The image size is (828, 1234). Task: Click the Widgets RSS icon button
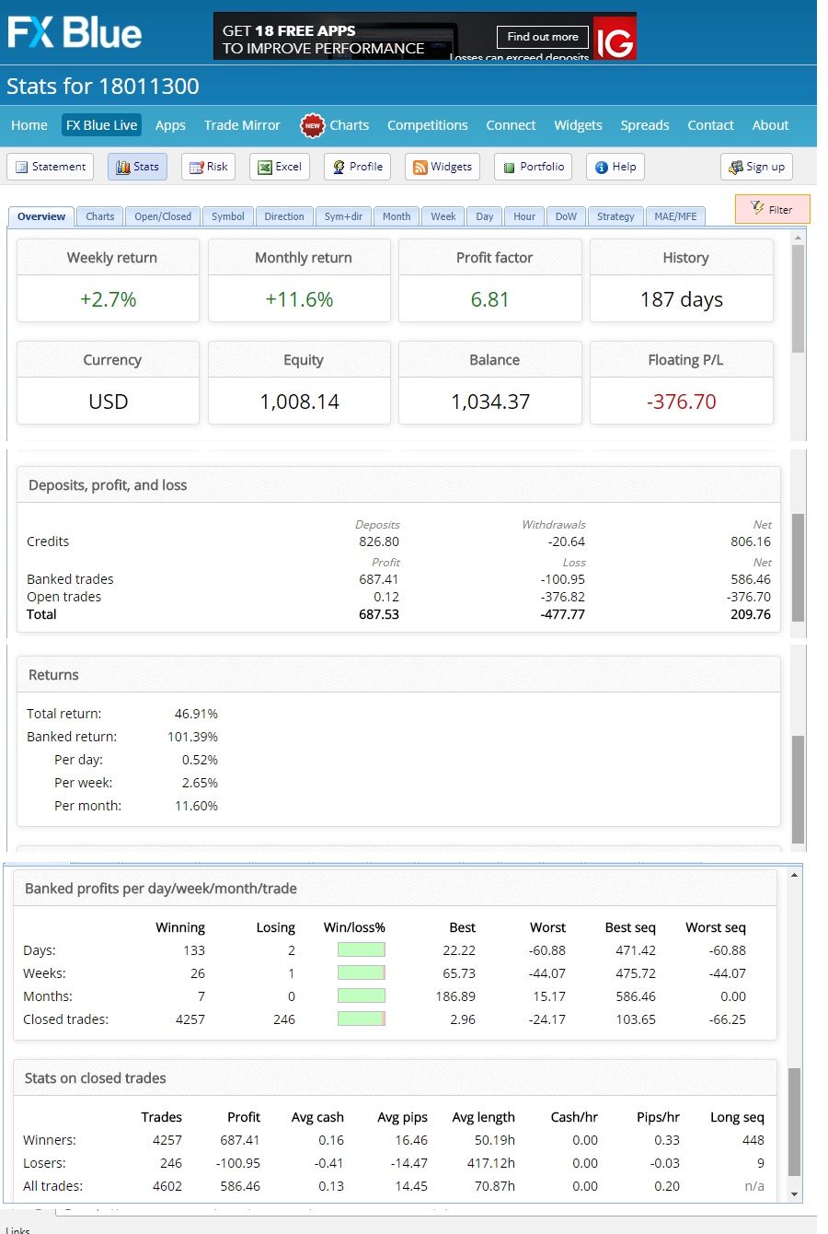point(420,167)
